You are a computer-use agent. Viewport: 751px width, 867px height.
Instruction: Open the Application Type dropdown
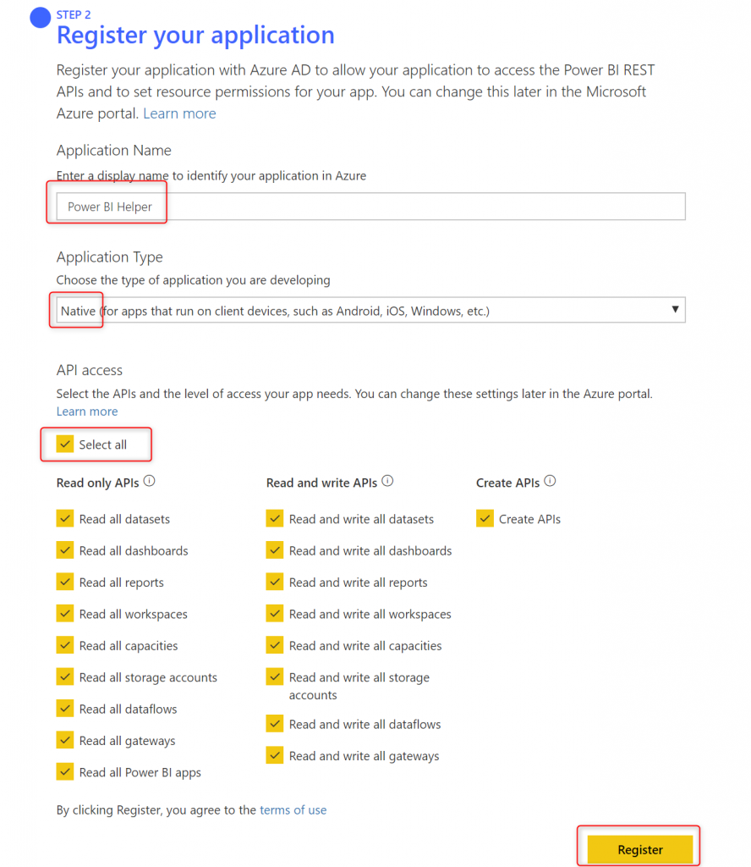pyautogui.click(x=370, y=311)
